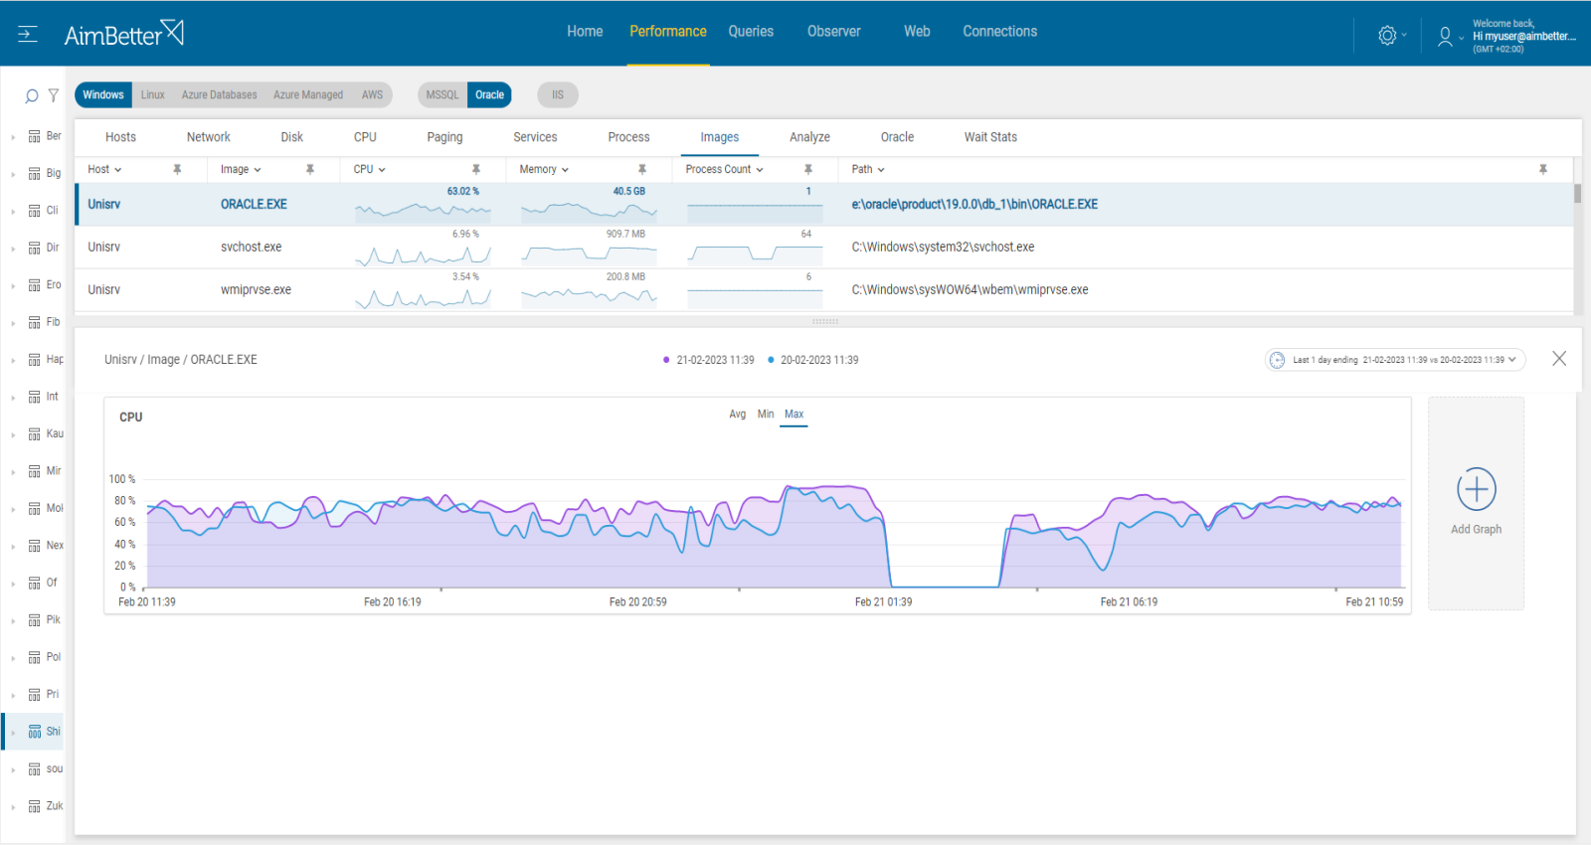Pin the Process Count column

pyautogui.click(x=808, y=169)
